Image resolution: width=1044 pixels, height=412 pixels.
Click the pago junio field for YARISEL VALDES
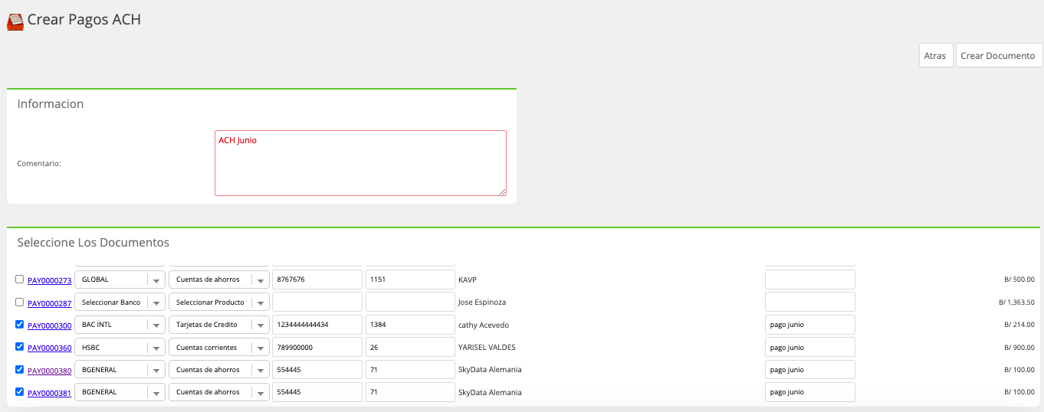pyautogui.click(x=810, y=347)
